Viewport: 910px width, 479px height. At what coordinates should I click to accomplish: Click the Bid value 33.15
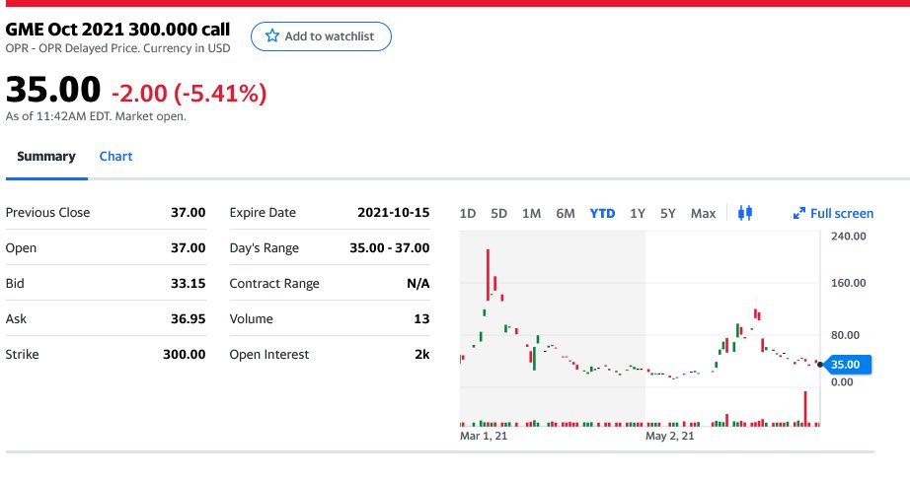189,283
